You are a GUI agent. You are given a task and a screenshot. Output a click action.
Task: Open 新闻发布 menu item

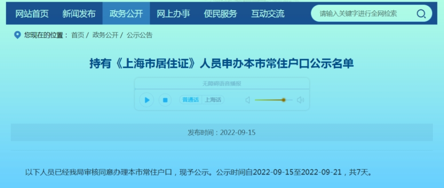[79, 14]
